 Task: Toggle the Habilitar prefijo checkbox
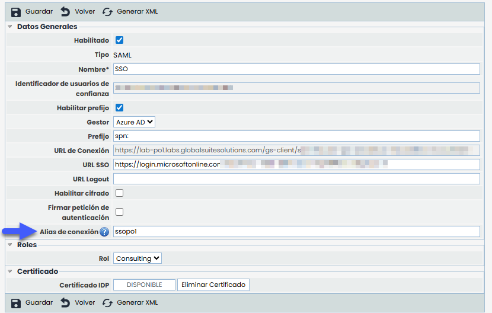point(119,107)
